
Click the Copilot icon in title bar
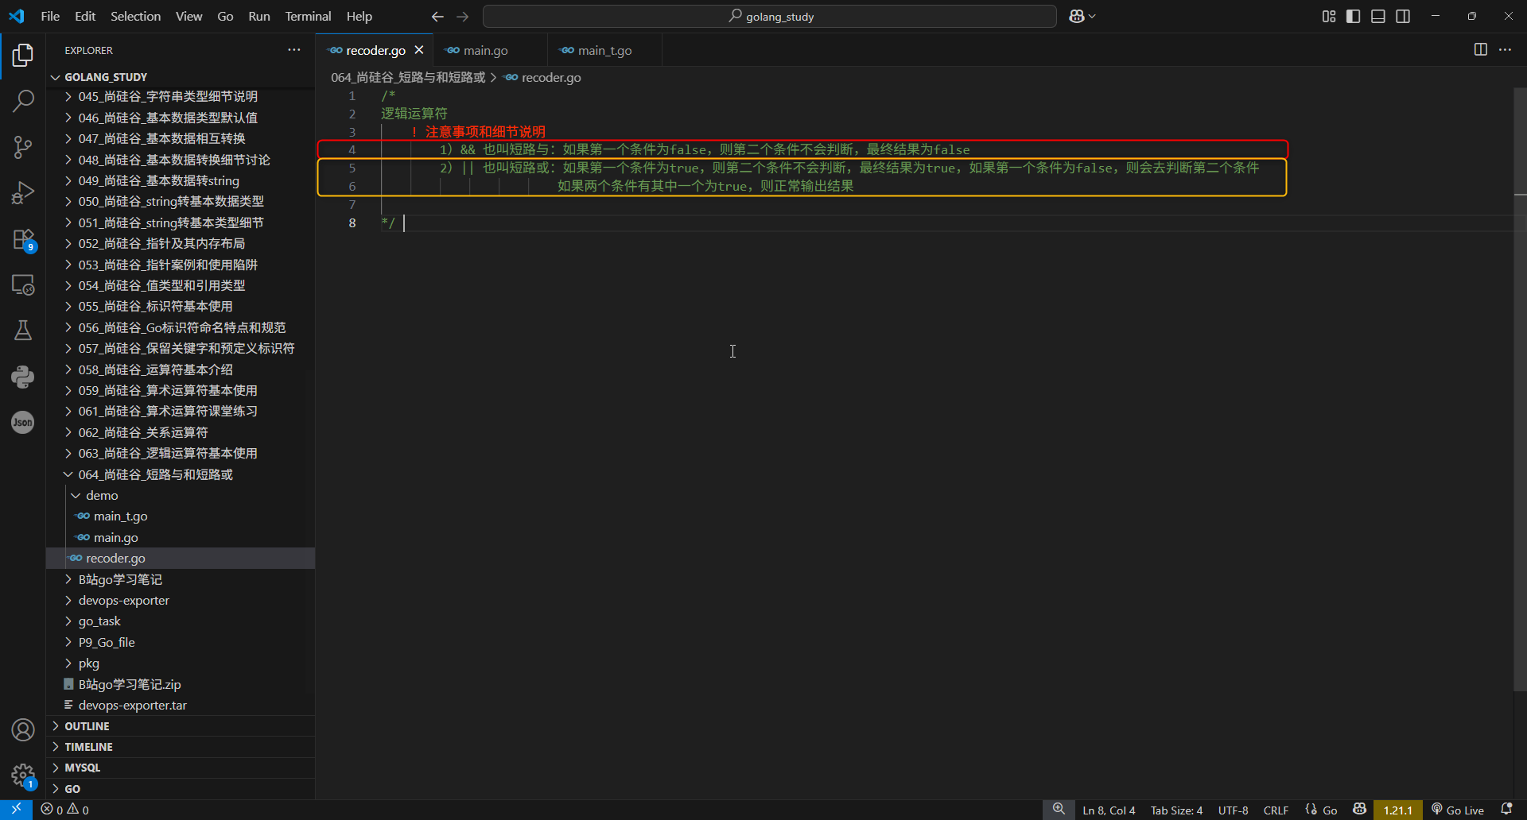point(1077,16)
